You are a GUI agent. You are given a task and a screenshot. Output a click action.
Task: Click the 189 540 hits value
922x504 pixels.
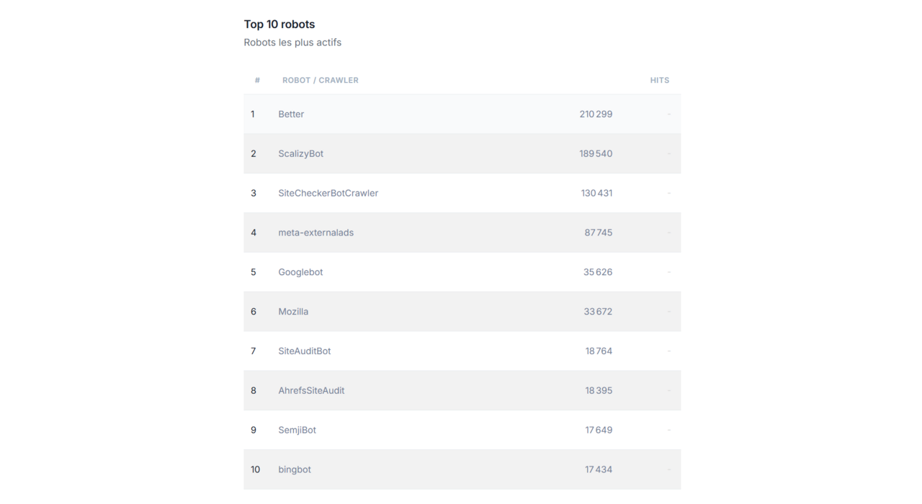tap(596, 154)
